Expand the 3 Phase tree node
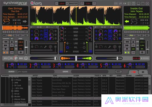The height and width of the screenshot is (107, 152). click(x=12, y=80)
